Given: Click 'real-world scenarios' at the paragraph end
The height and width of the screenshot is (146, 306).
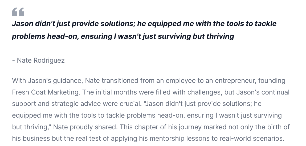Looking at the screenshot, I should click(x=252, y=138).
